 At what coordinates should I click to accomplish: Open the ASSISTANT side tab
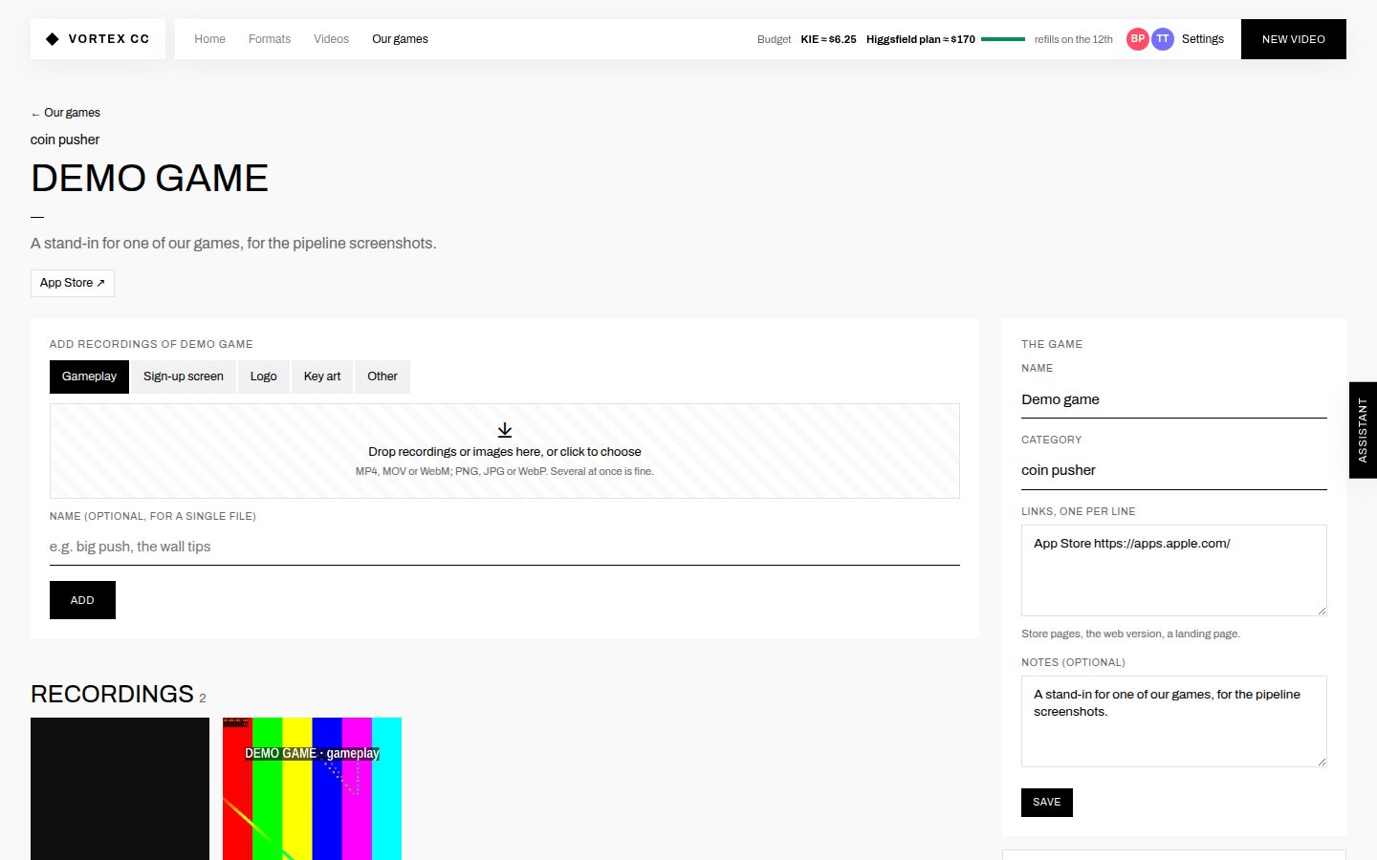(1363, 430)
